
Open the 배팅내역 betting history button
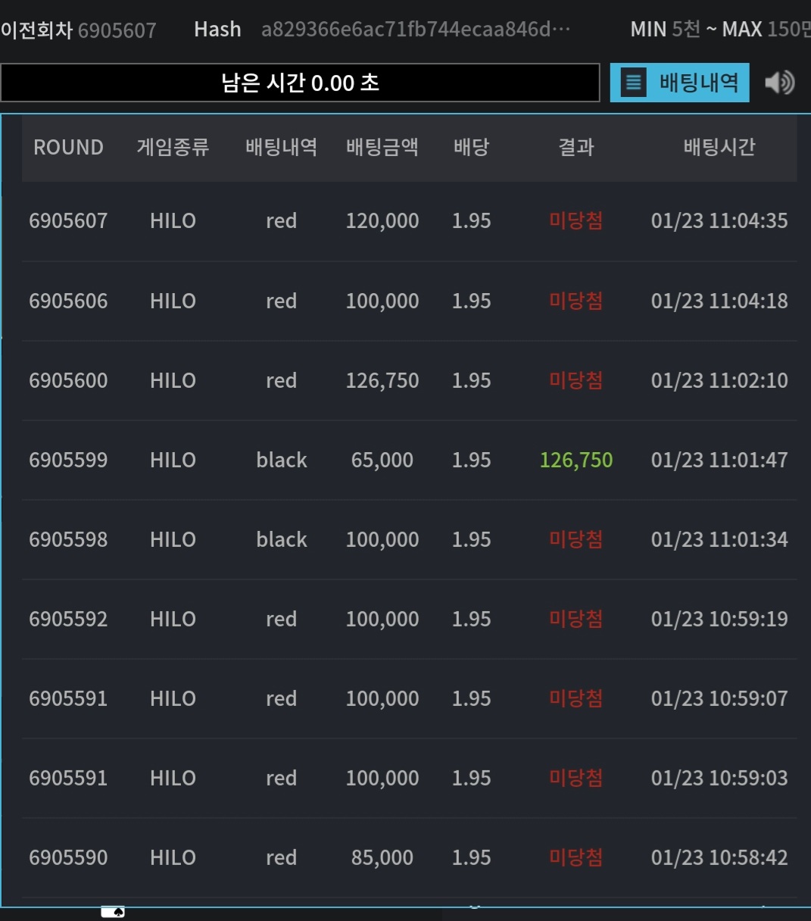[x=680, y=82]
